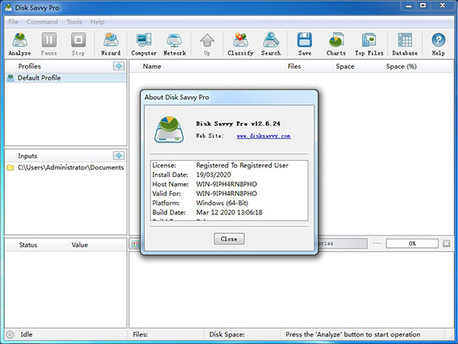The width and height of the screenshot is (458, 344).
Task: Launch the Wizard tool
Action: click(111, 43)
